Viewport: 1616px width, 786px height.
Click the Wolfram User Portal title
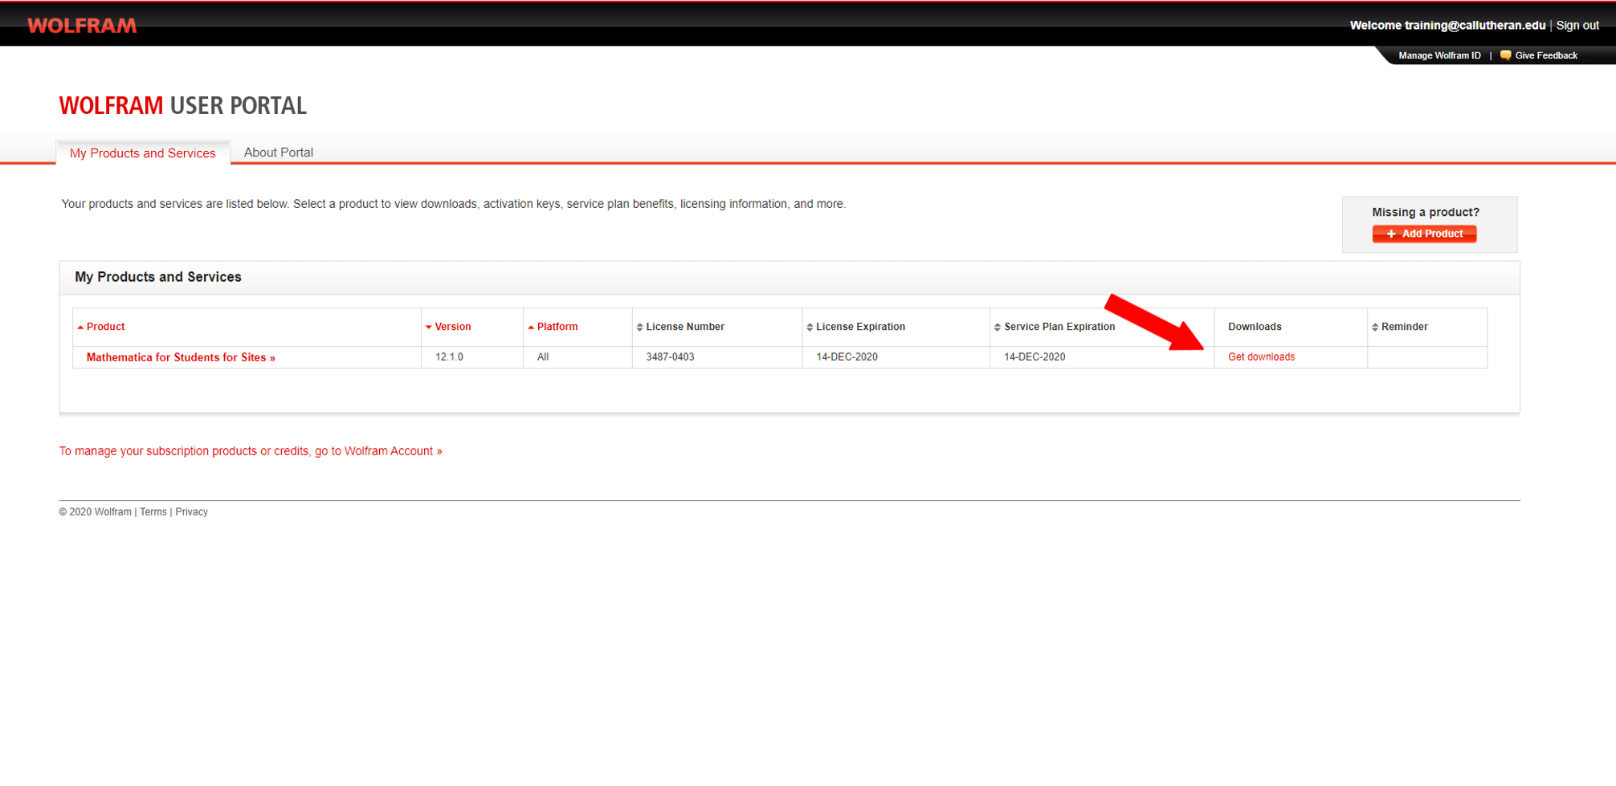183,106
